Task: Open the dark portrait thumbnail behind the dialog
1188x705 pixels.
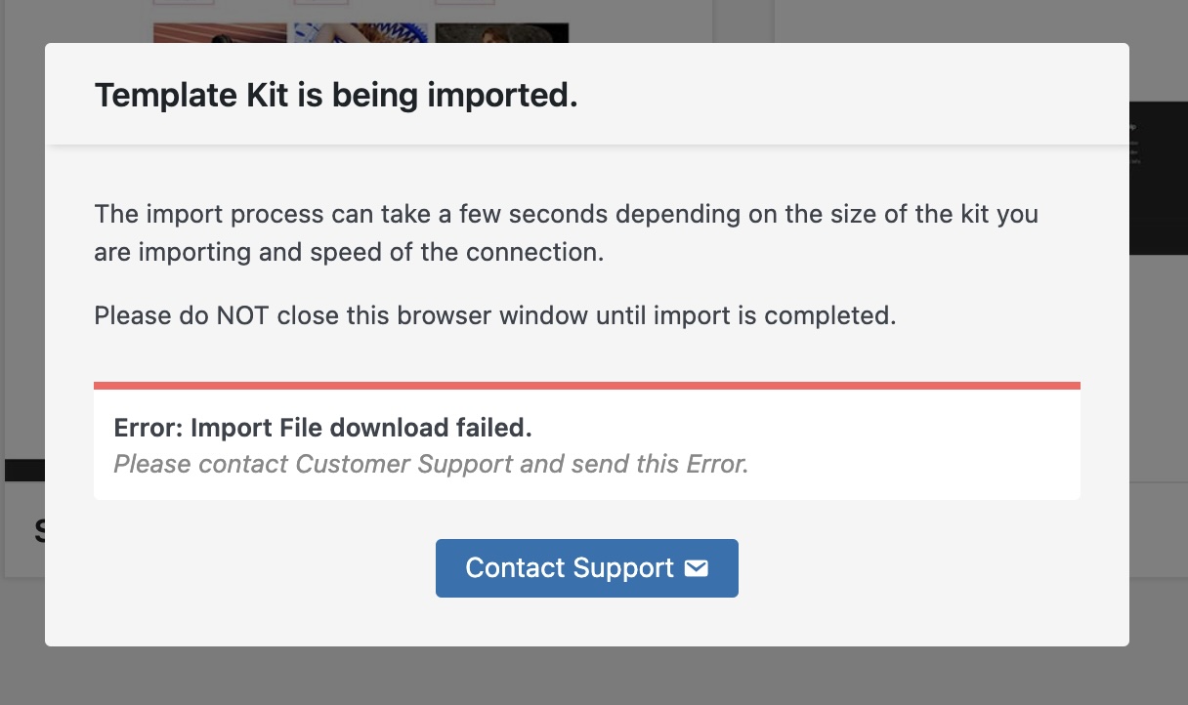Action: [x=501, y=33]
